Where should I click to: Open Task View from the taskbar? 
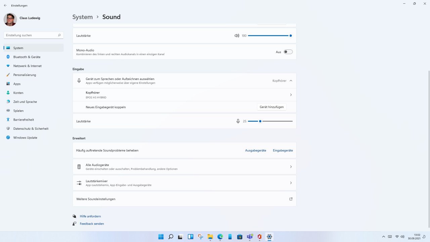180,237
